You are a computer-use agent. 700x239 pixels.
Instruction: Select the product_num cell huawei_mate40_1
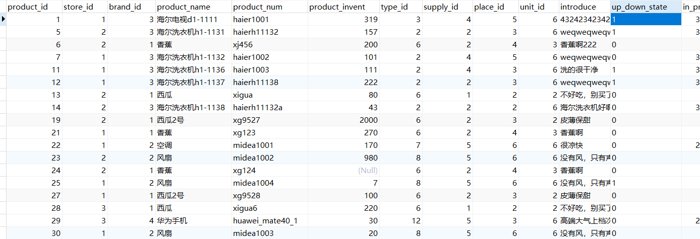[x=269, y=220]
